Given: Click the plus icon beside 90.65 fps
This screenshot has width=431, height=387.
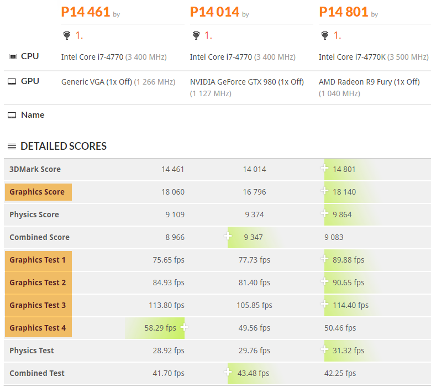Looking at the screenshot, I should click(324, 281).
